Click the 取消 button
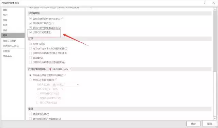 click(209, 124)
